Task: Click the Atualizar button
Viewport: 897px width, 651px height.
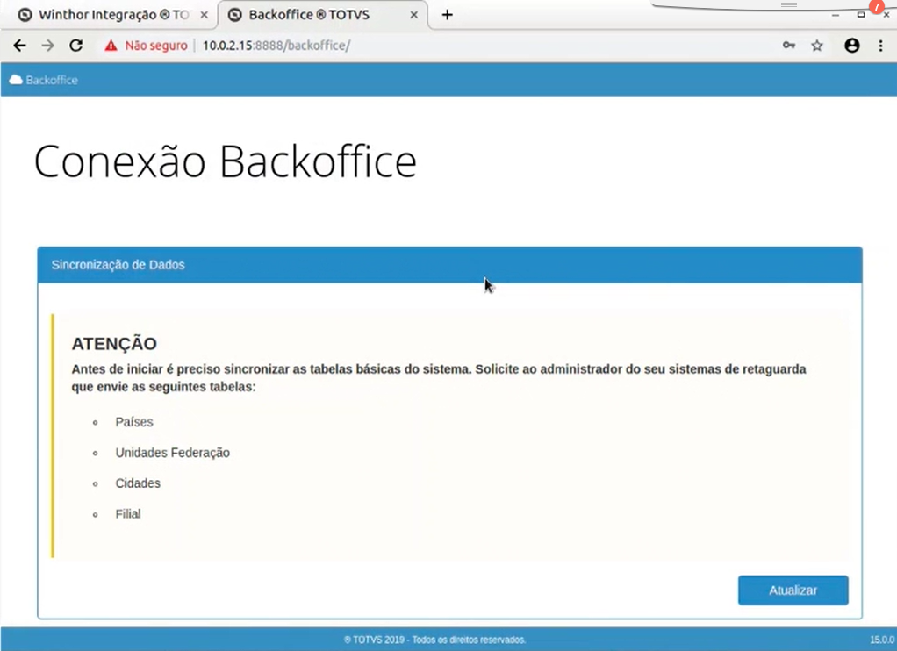Action: 793,590
